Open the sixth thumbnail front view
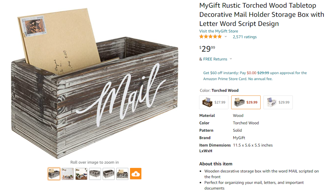This screenshot has height=191, width=328. pos(122,174)
